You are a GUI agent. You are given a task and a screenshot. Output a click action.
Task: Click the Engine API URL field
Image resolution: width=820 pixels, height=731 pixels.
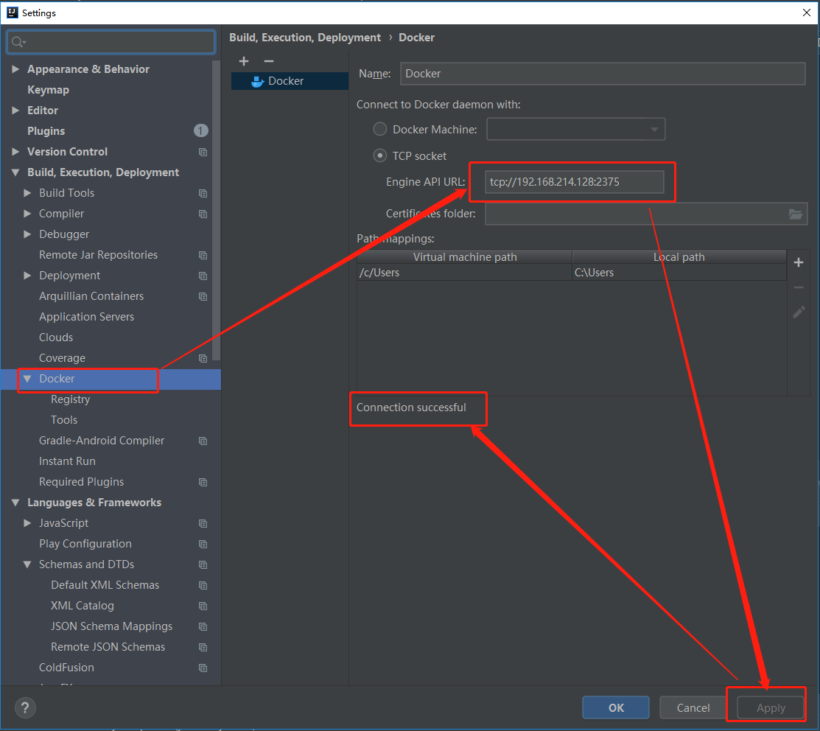point(574,182)
